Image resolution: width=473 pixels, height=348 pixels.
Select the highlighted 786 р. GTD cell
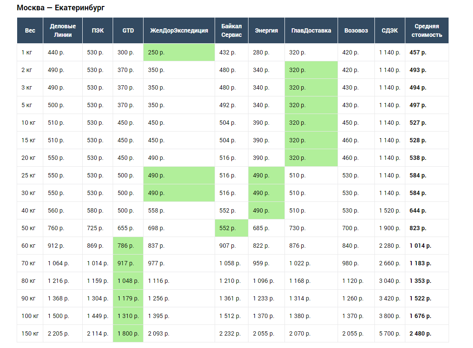click(x=128, y=246)
